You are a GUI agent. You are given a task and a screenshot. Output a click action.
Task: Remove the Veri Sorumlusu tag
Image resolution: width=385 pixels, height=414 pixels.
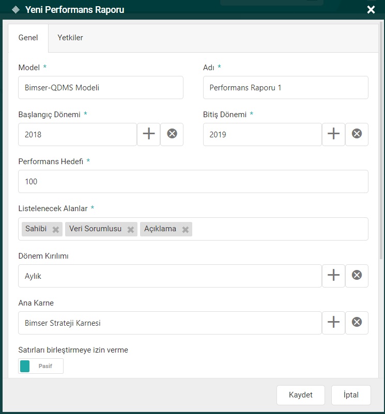(131, 230)
